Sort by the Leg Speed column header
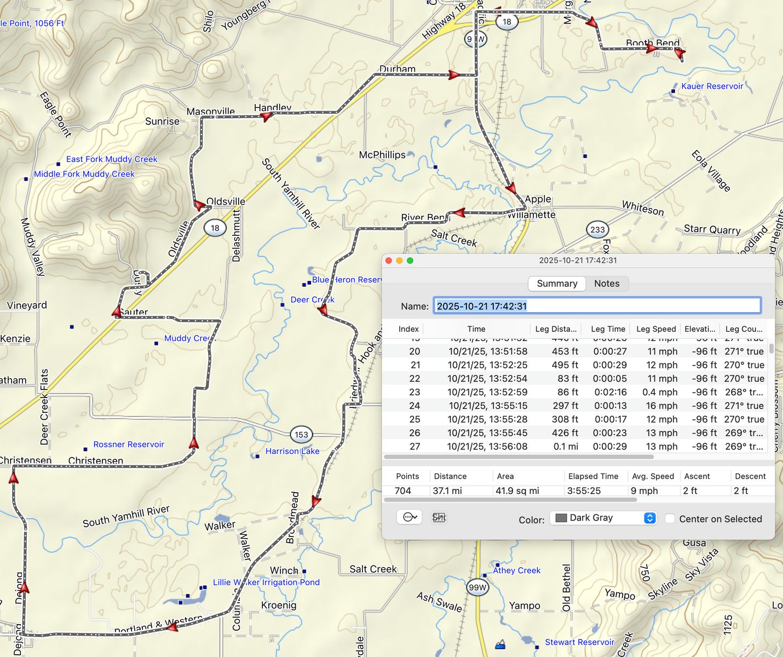This screenshot has width=783, height=657. point(656,329)
